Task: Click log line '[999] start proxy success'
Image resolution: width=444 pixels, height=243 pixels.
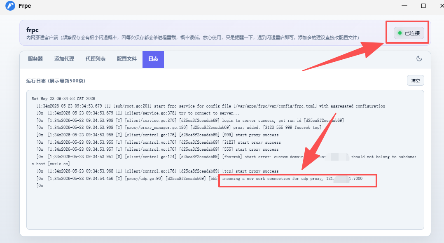Action: [x=157, y=135]
